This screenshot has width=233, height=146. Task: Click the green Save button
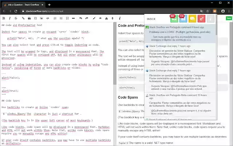[229, 18]
